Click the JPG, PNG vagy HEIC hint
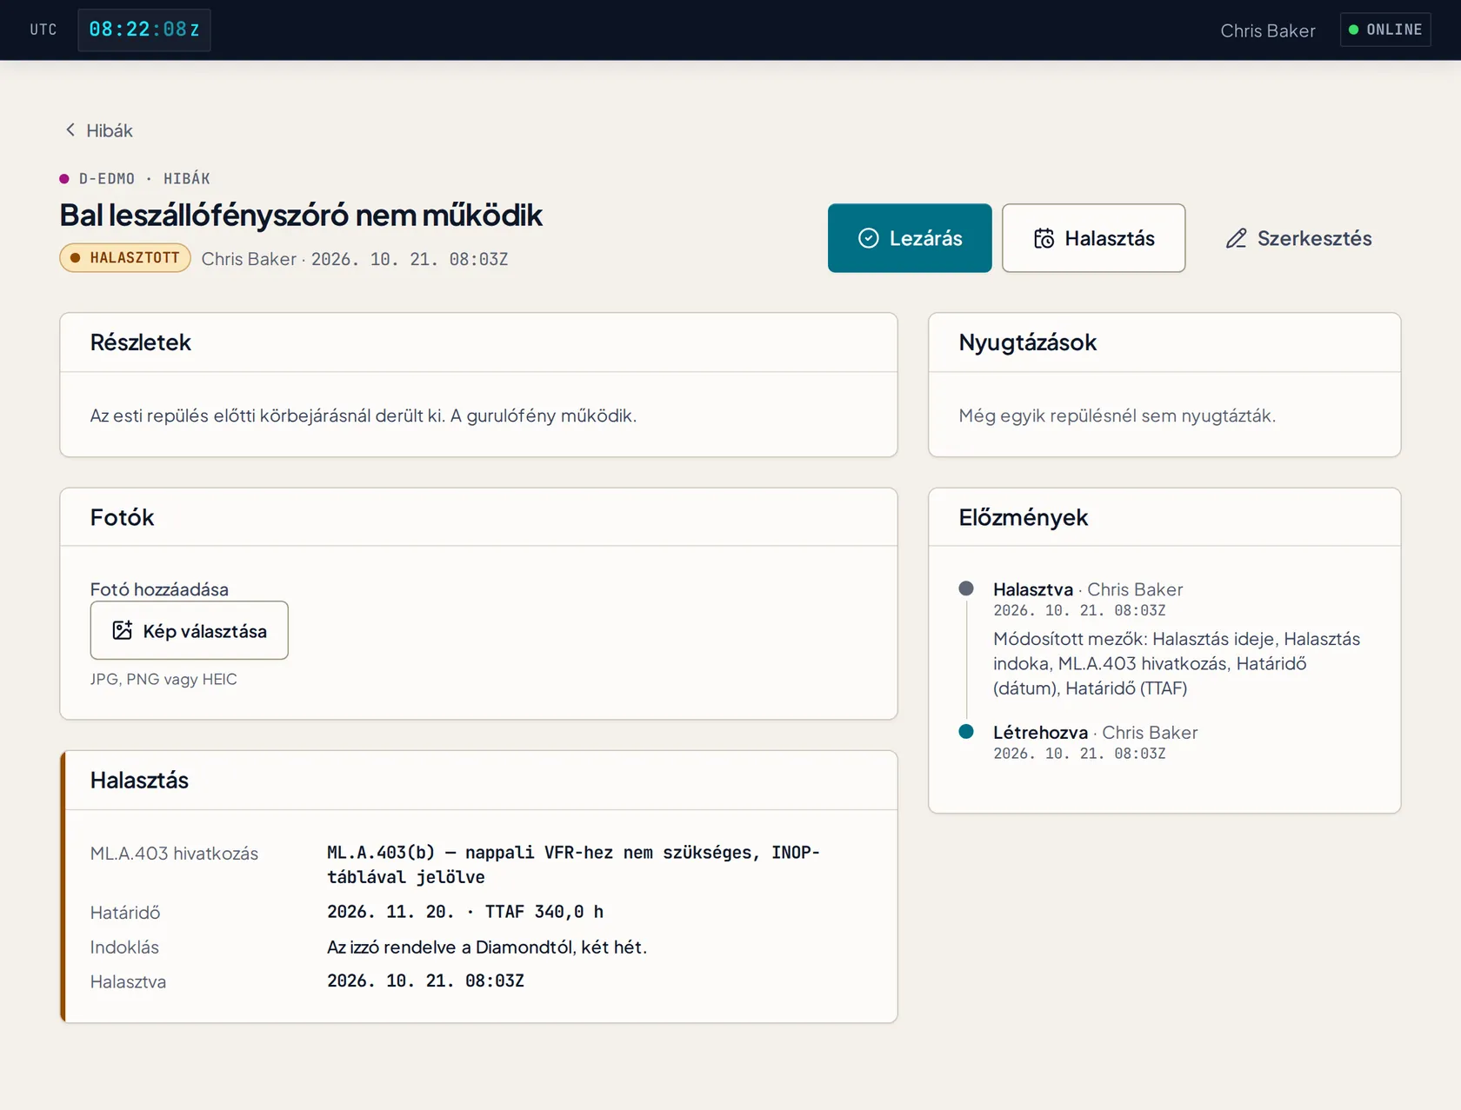The image size is (1461, 1110). point(163,679)
